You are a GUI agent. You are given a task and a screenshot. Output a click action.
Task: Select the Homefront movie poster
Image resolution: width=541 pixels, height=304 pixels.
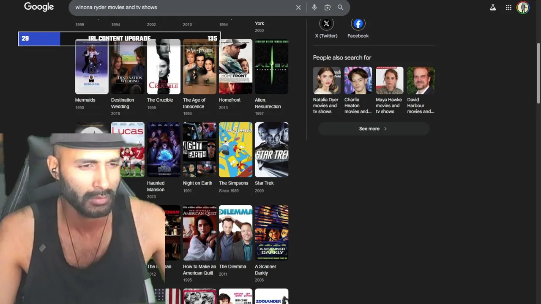tap(235, 66)
